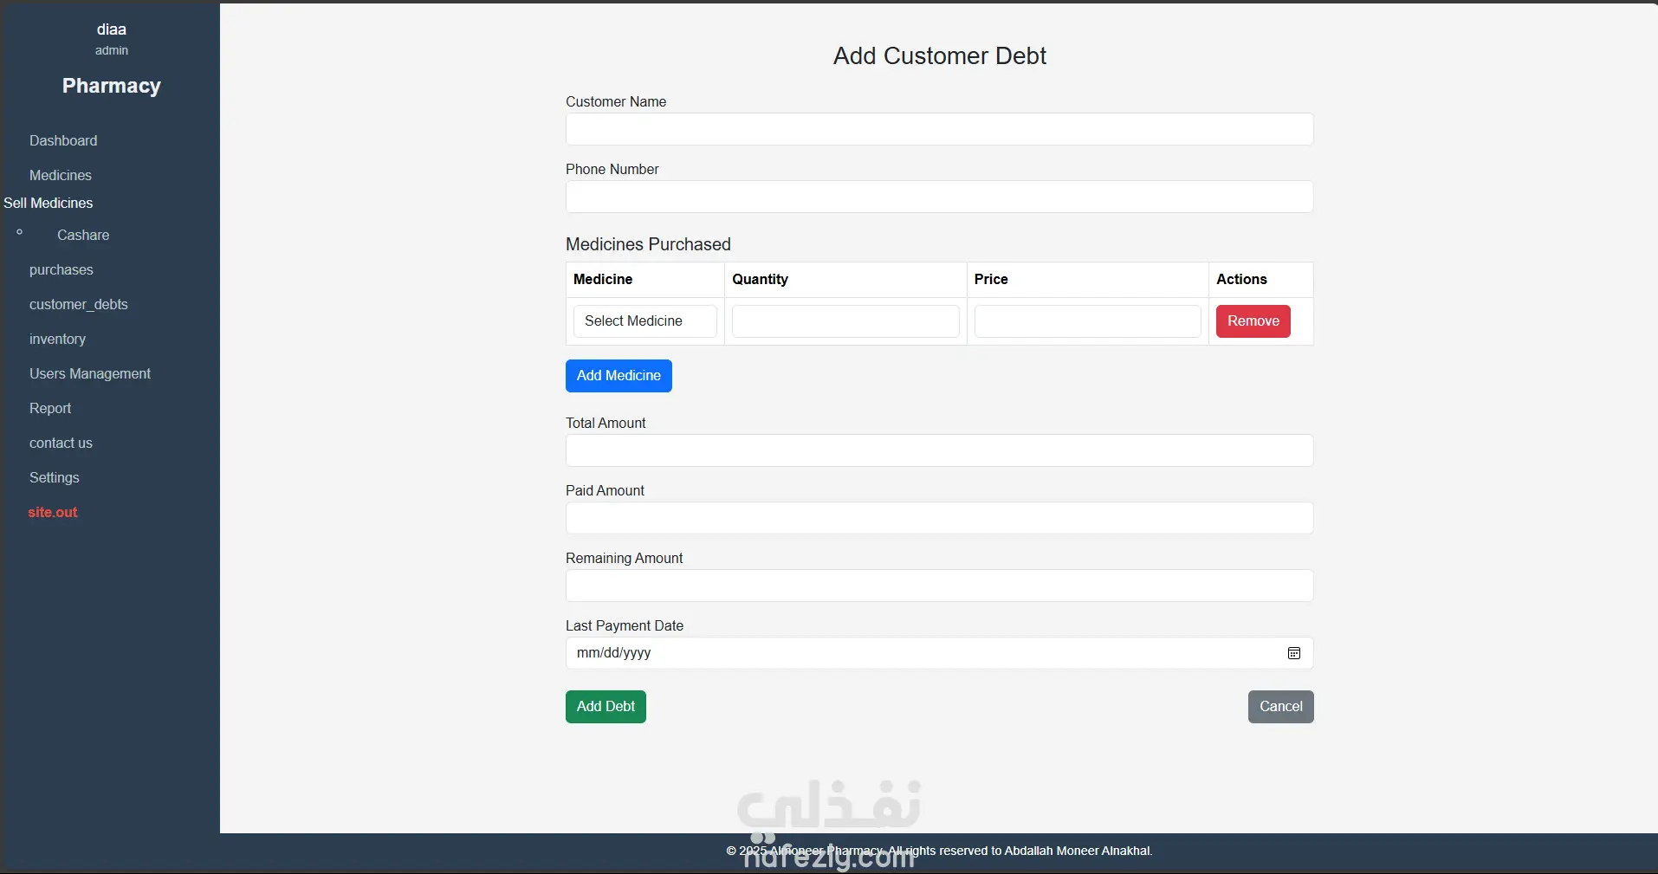Image resolution: width=1658 pixels, height=874 pixels.
Task: Navigate to purchases page
Action: coord(62,269)
